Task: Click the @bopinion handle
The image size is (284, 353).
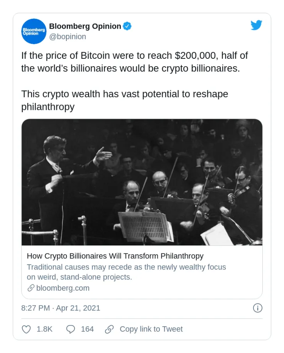Action: pyautogui.click(x=68, y=37)
